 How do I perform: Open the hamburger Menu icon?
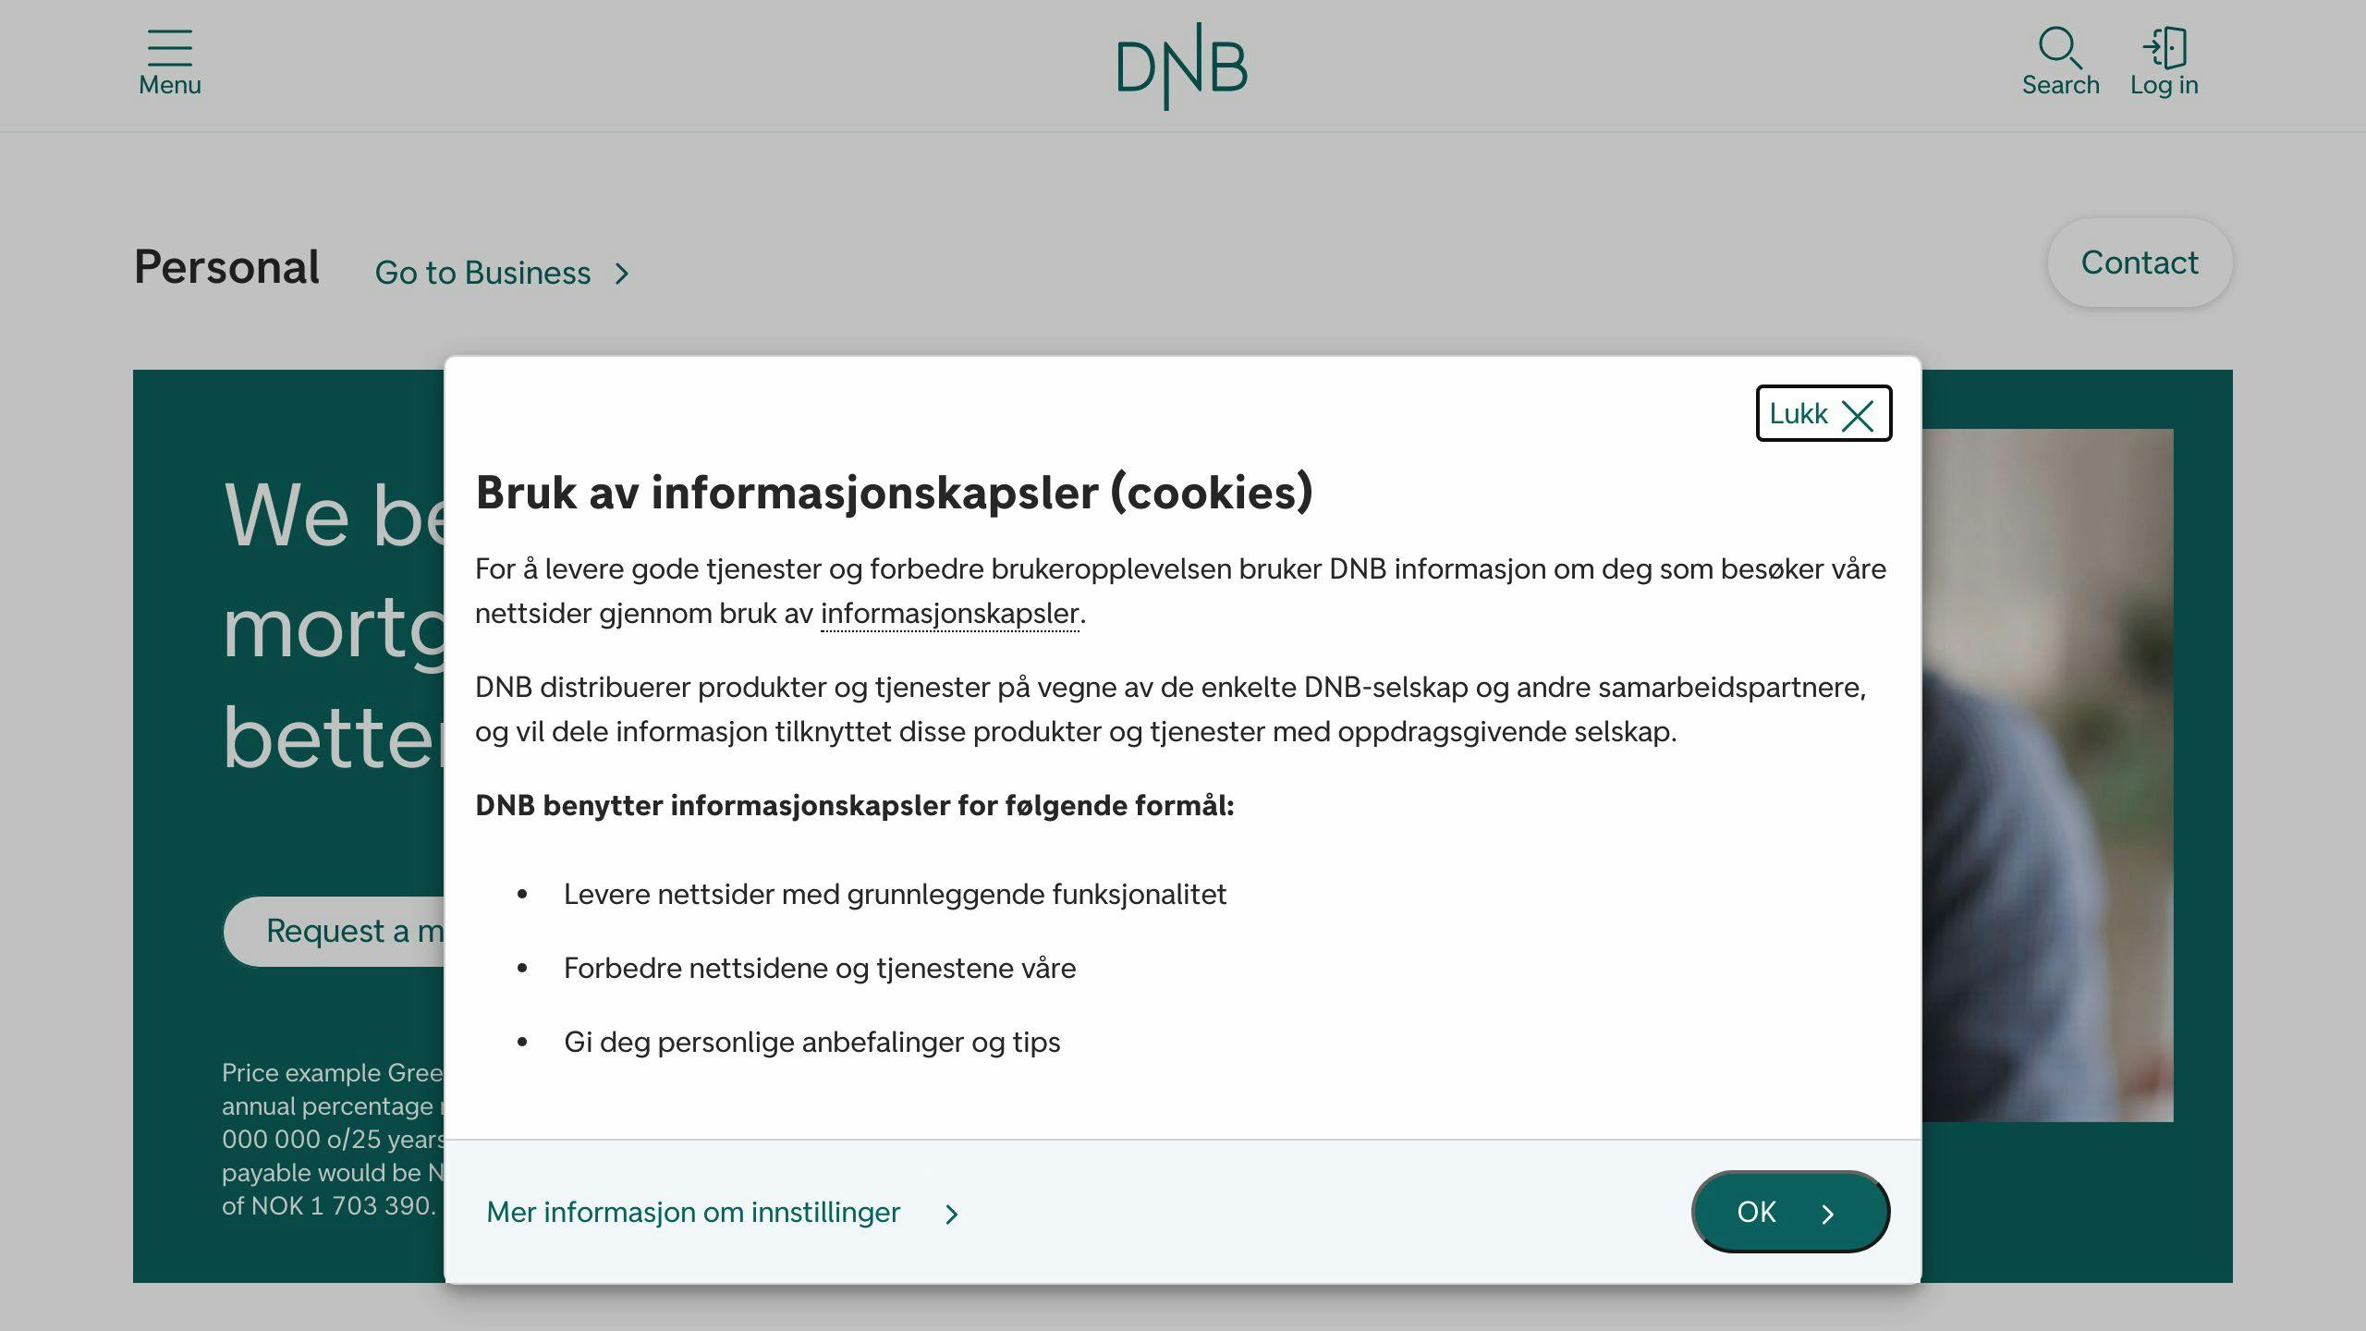tap(170, 63)
